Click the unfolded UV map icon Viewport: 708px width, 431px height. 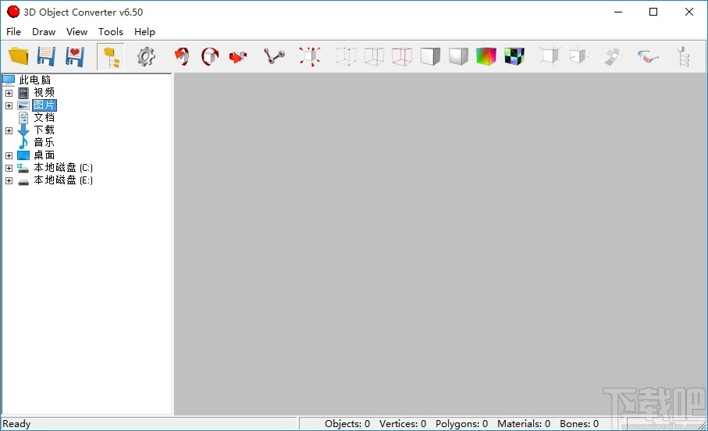point(614,56)
